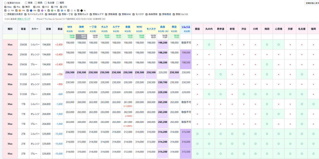Open the 一丁目 shop header link
The width and height of the screenshot is (319, 159).
point(93,27)
